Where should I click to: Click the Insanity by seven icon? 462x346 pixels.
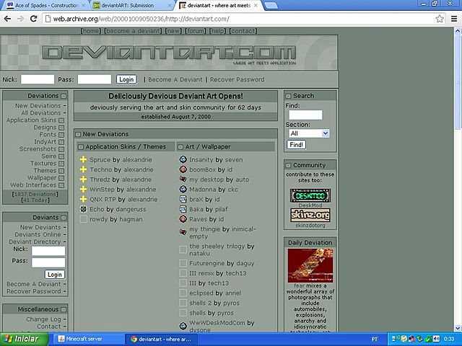(183, 159)
